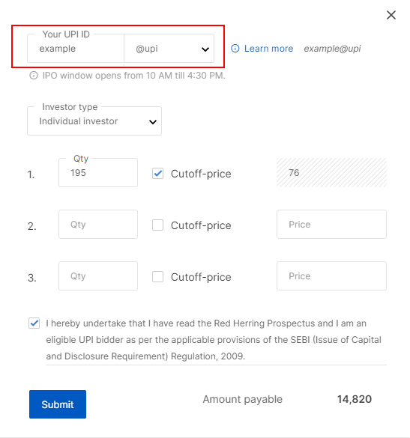
Task: Click the first bid Qty field showing 195
Action: point(98,173)
